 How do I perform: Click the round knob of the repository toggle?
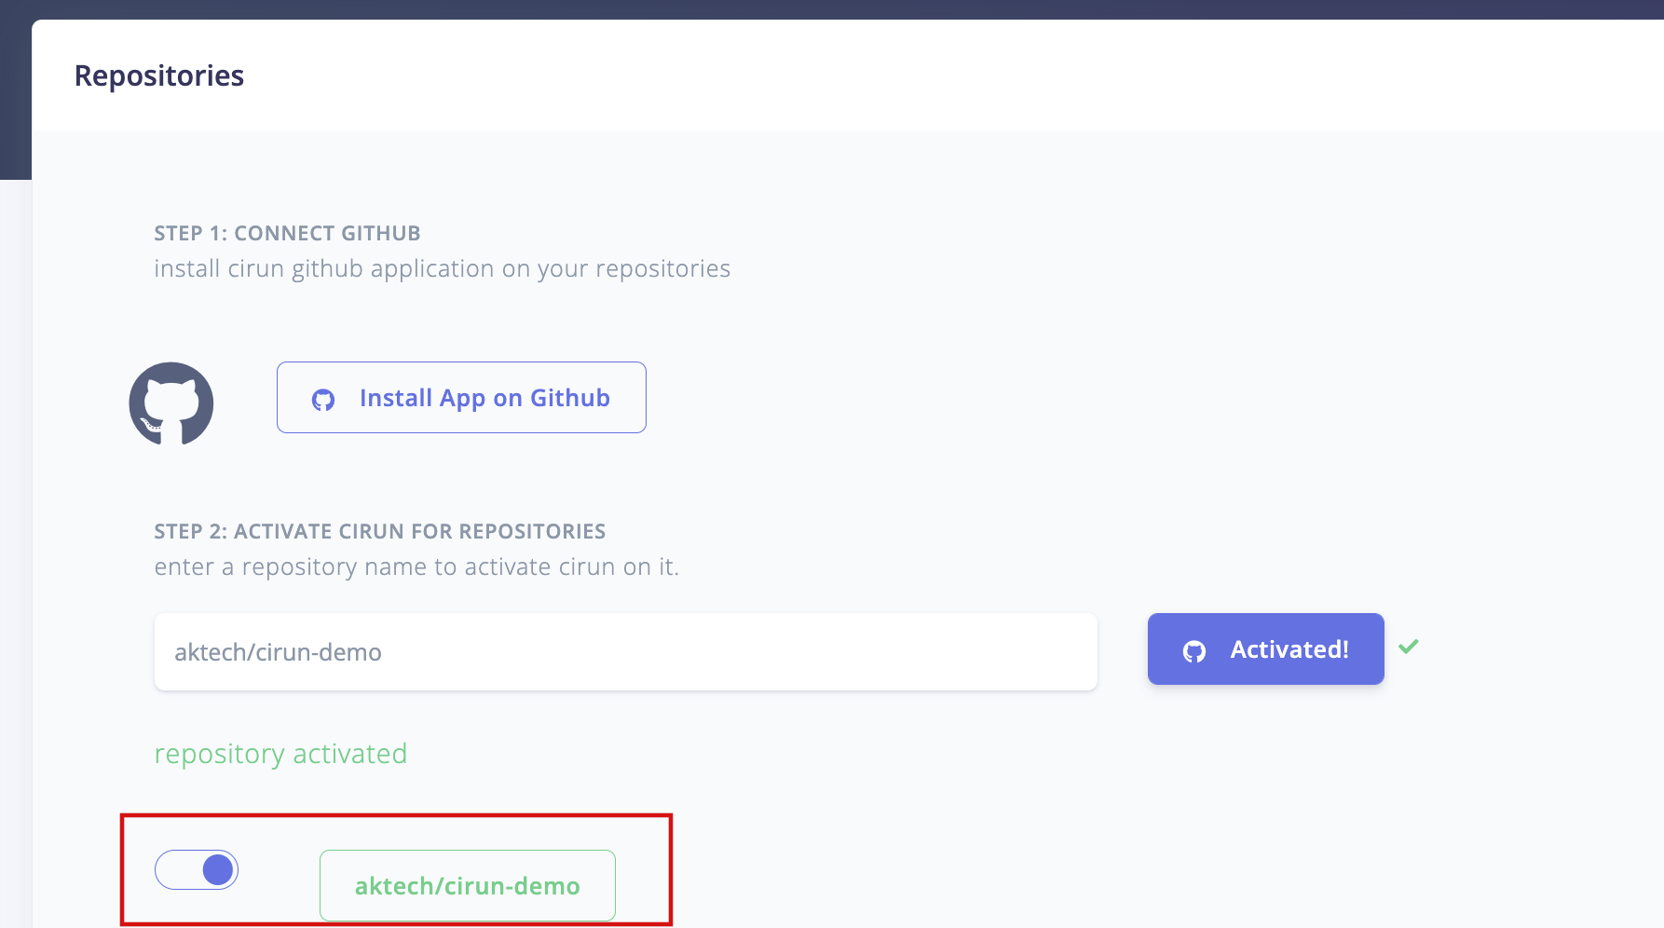tap(218, 870)
